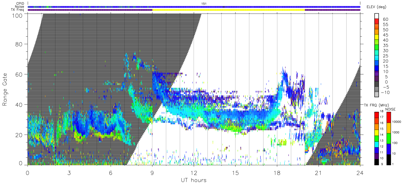Click the x-axis tick label '18' under the plot
The height and width of the screenshot is (187, 405).
point(277,173)
